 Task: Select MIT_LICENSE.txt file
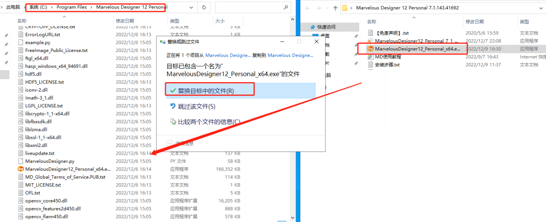[43, 185]
